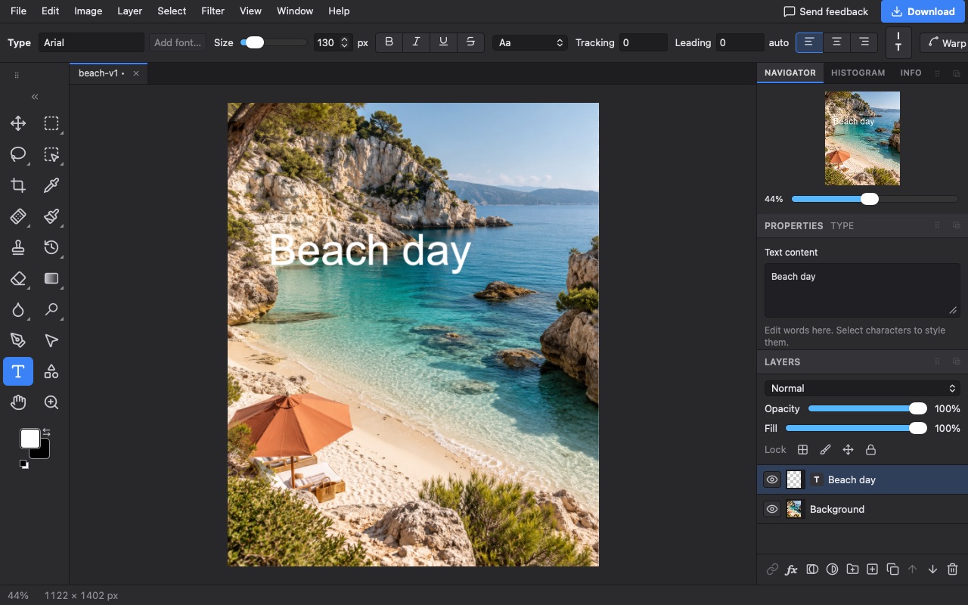
Task: Click Send feedback
Action: coord(826,11)
